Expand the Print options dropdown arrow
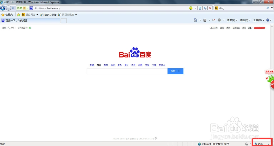274x146 pixels. [x=224, y=21]
